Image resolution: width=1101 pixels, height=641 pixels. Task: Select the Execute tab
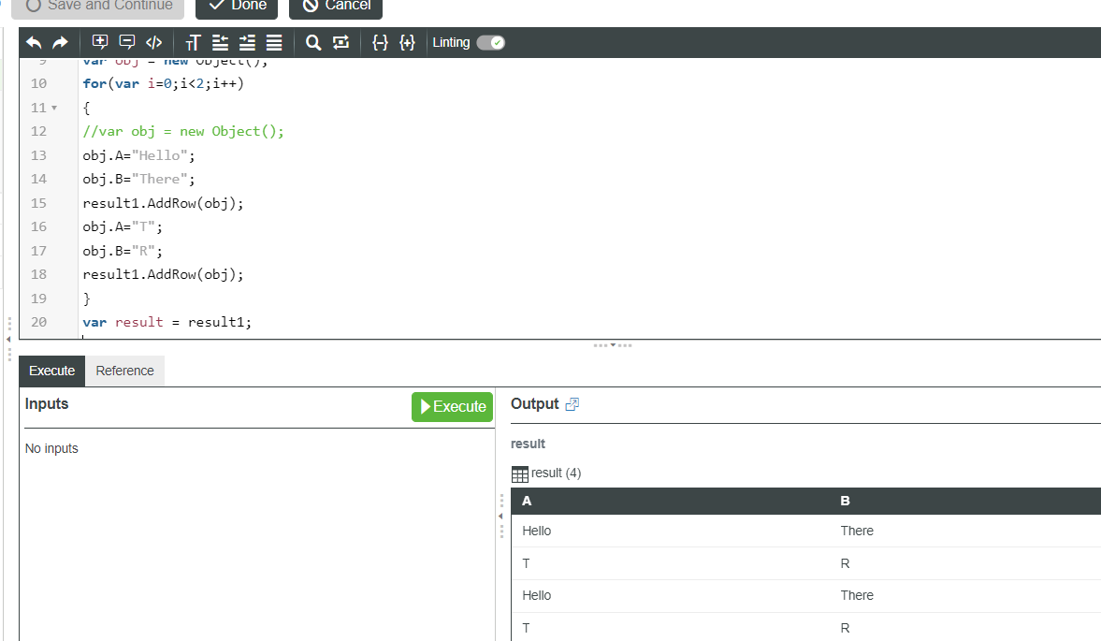tap(51, 371)
